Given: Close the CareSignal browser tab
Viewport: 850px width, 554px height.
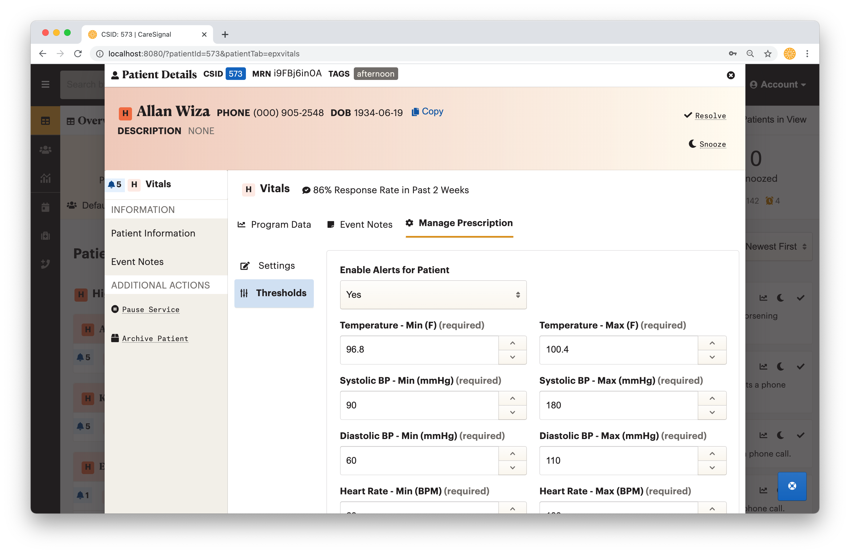Looking at the screenshot, I should (x=204, y=34).
